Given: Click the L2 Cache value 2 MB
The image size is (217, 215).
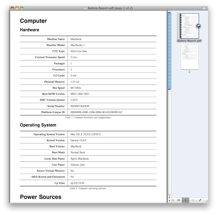Looking at the screenshot, I should (x=73, y=76).
